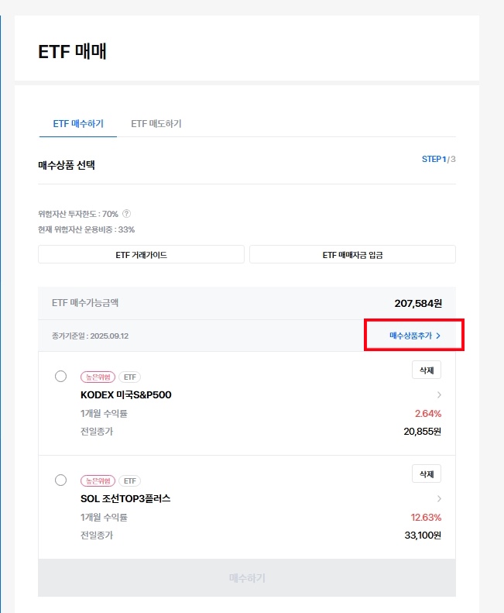Click the 높은위험 badge on SOL 조선TOP3플러스
504x613 pixels.
(98, 480)
